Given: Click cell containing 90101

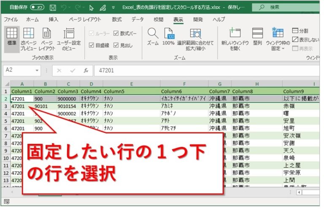Looking at the screenshot, I should coord(45,106).
